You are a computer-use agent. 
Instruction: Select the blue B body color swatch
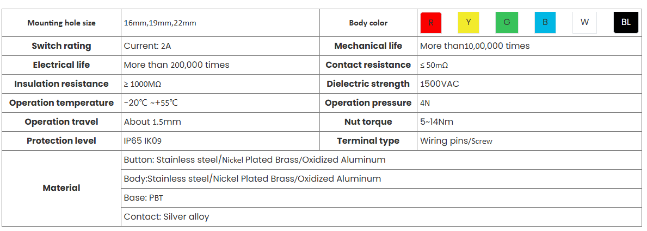click(x=545, y=23)
